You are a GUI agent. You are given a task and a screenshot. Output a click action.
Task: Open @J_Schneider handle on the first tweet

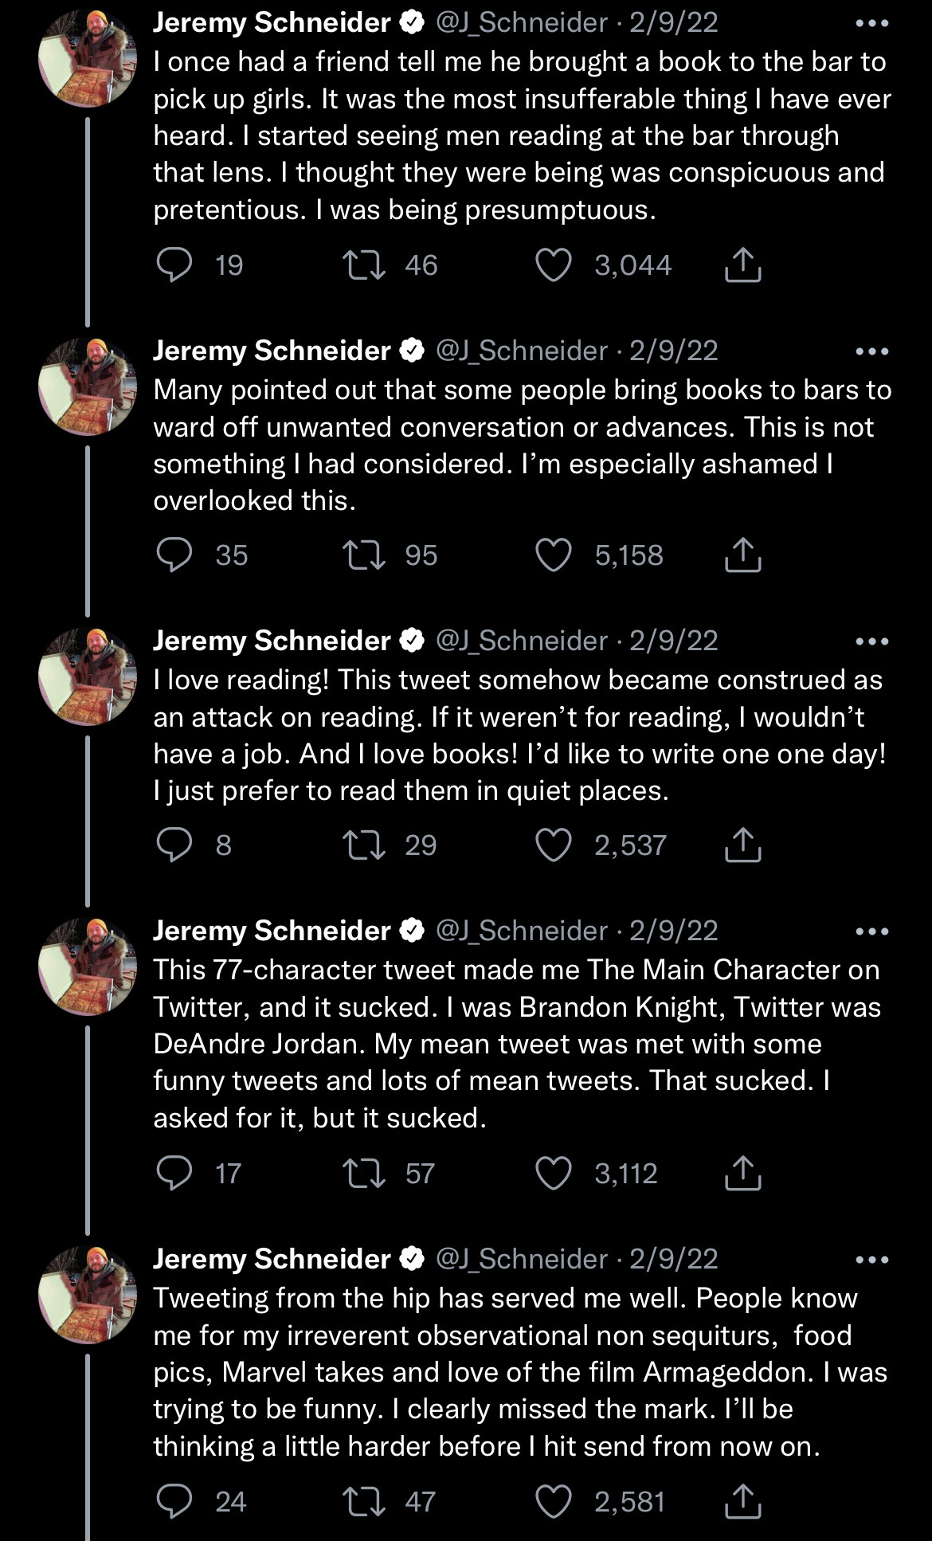[521, 23]
